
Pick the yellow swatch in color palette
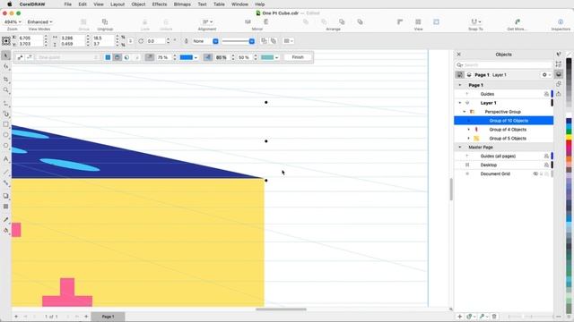coord(569,137)
